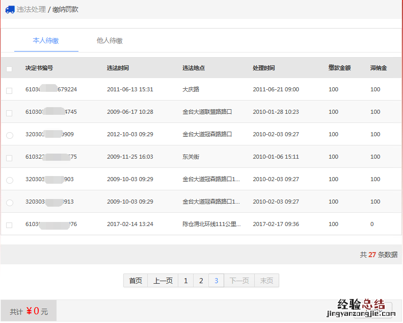The width and height of the screenshot is (403, 323).
Task: Click the blue truck icon in breadcrumb
Action: tap(10, 10)
